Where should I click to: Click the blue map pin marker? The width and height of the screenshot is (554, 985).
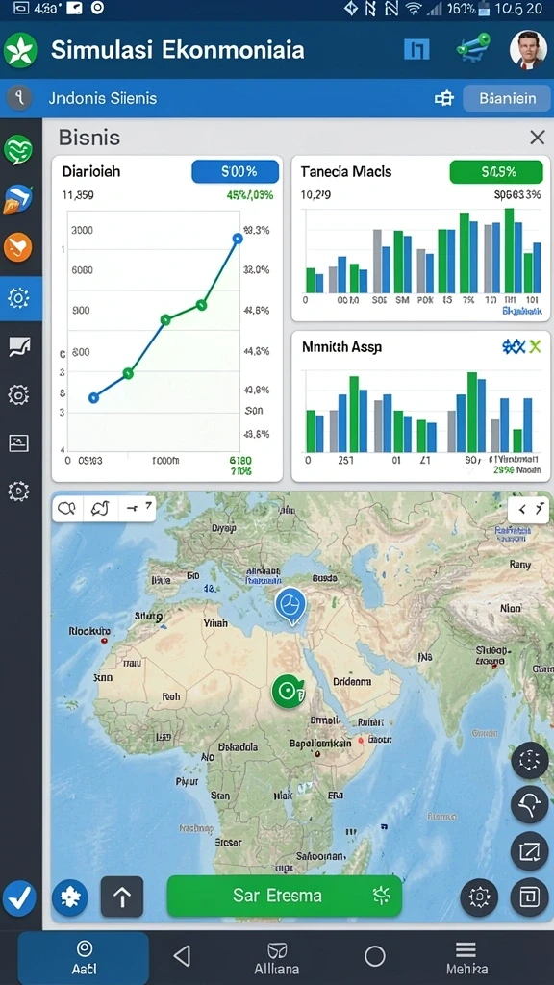(290, 606)
